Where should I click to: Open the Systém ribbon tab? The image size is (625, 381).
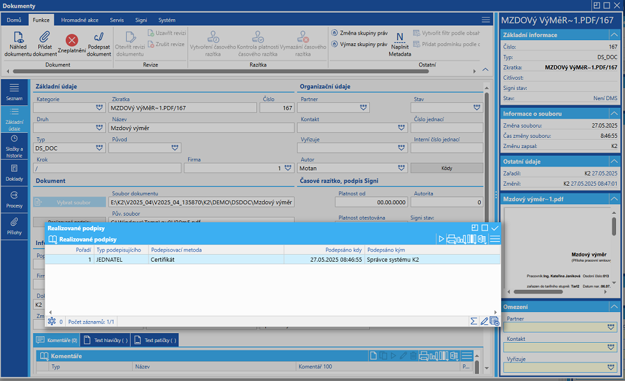pos(166,20)
